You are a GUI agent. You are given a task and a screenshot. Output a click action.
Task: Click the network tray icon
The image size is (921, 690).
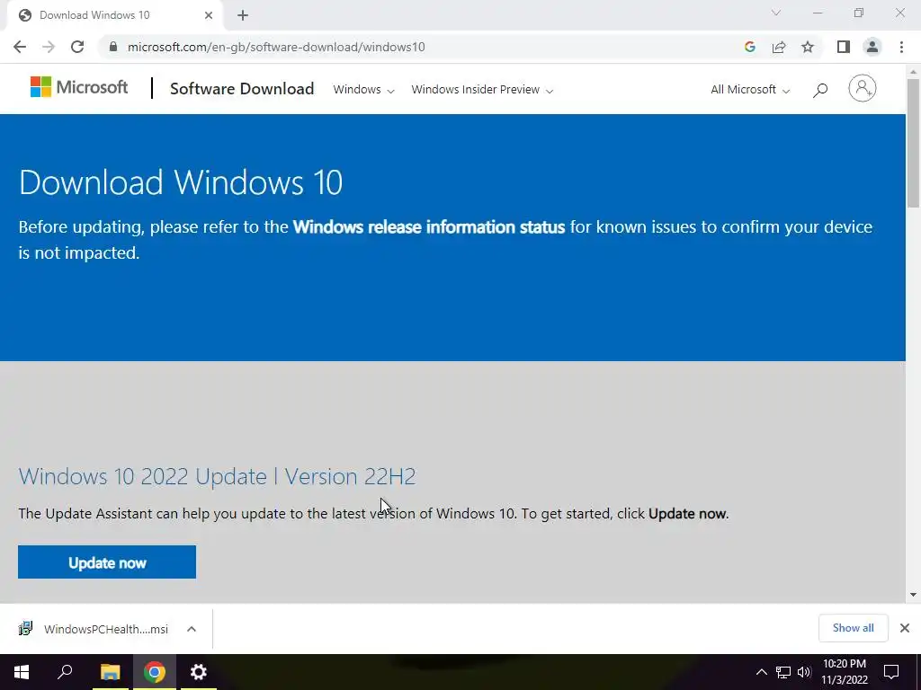783,672
